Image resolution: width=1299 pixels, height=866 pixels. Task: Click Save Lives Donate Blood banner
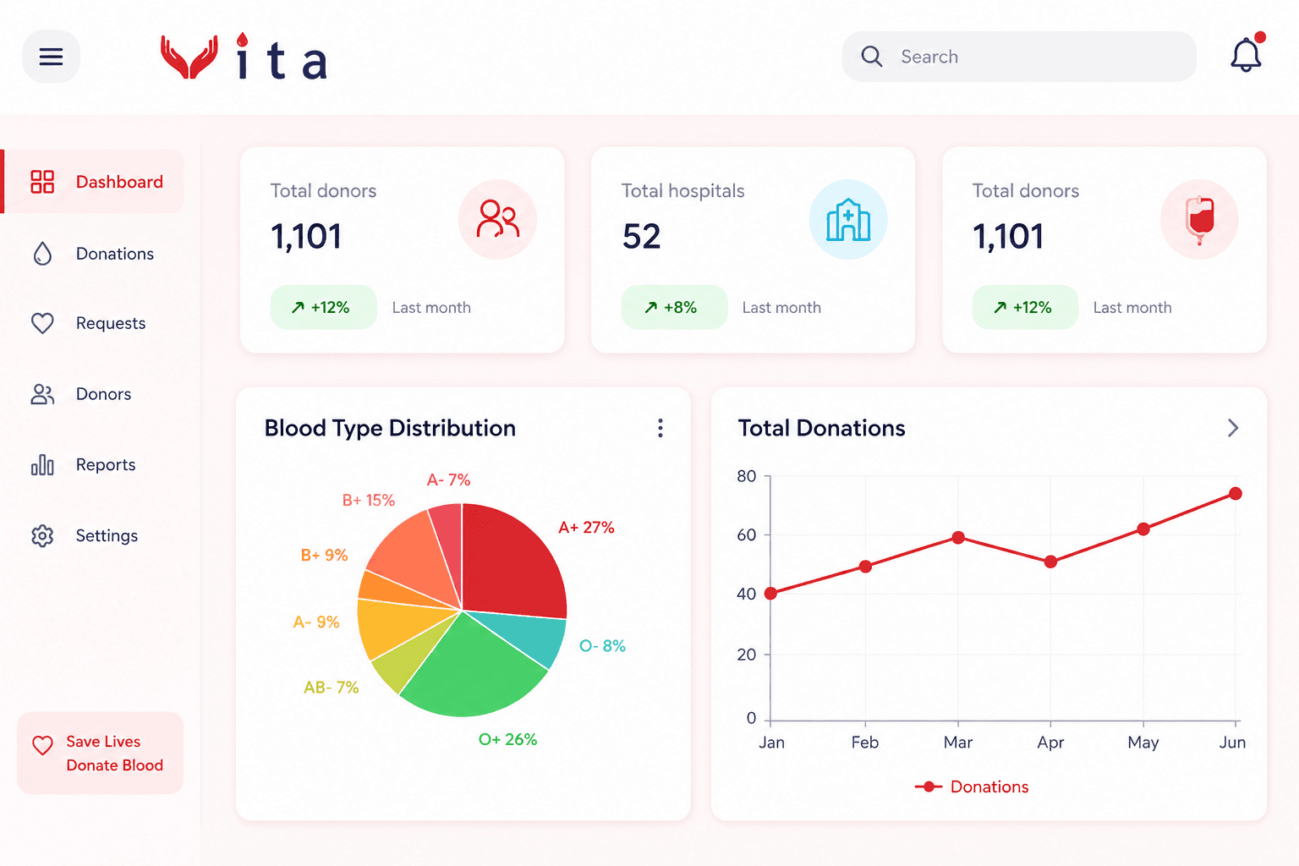(x=101, y=753)
